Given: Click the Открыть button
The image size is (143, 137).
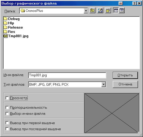Looking at the screenshot, I should [125, 75].
